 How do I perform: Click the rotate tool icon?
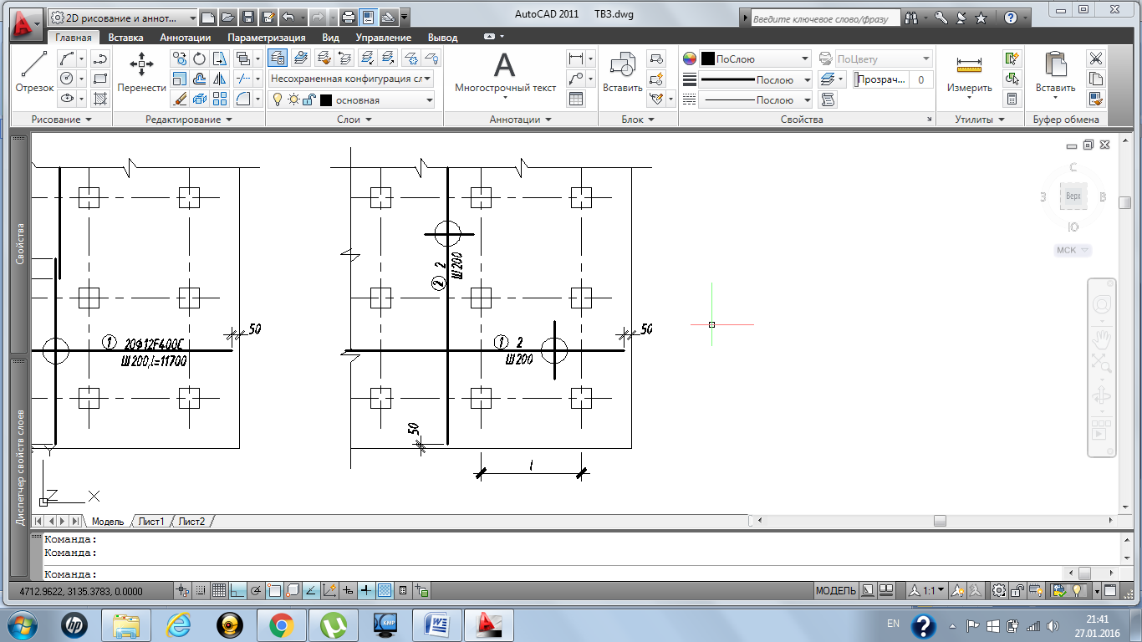coord(200,59)
